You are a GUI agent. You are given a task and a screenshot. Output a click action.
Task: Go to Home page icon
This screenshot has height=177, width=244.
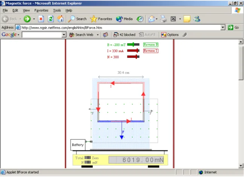pos(60,19)
